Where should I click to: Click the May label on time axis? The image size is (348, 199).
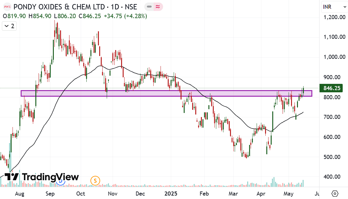click(288, 194)
